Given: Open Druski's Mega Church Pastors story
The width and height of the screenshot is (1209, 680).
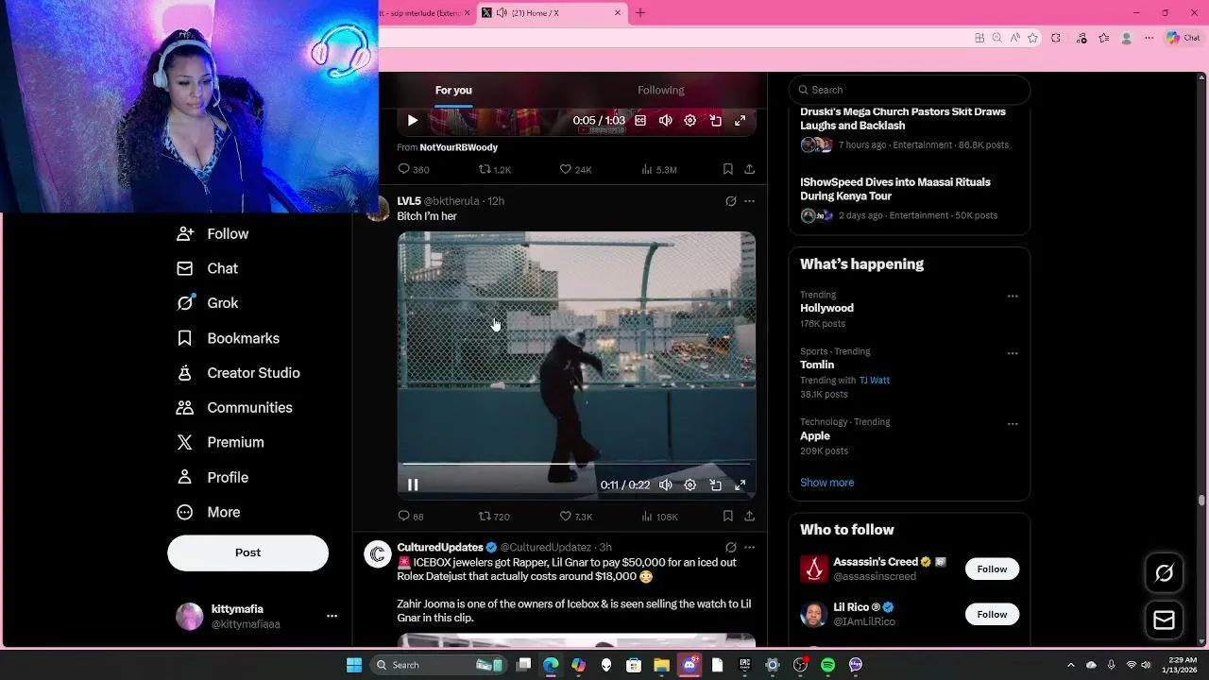Looking at the screenshot, I should 903,118.
